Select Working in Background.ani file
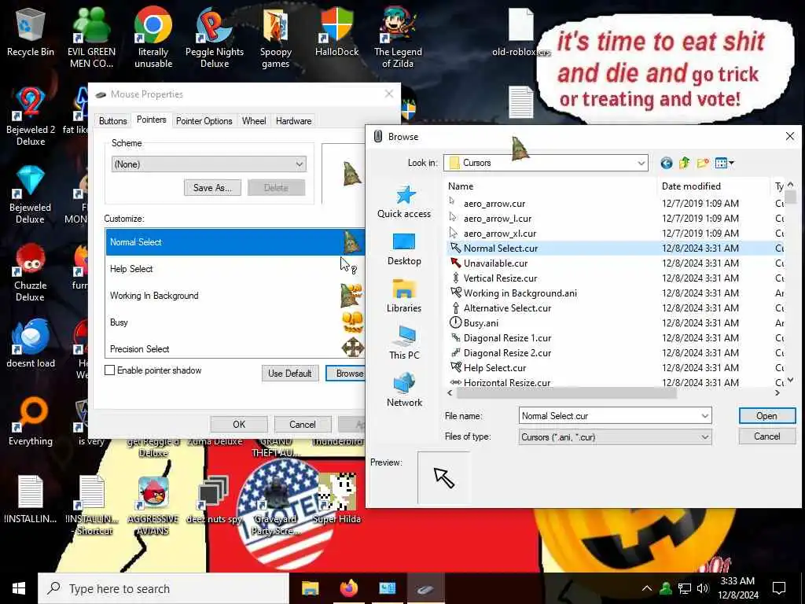This screenshot has width=805, height=604. [x=520, y=293]
